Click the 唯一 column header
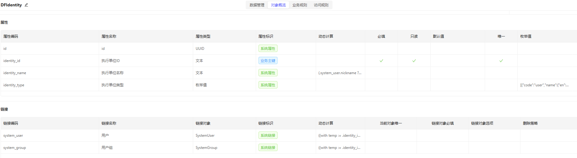 tap(501, 36)
